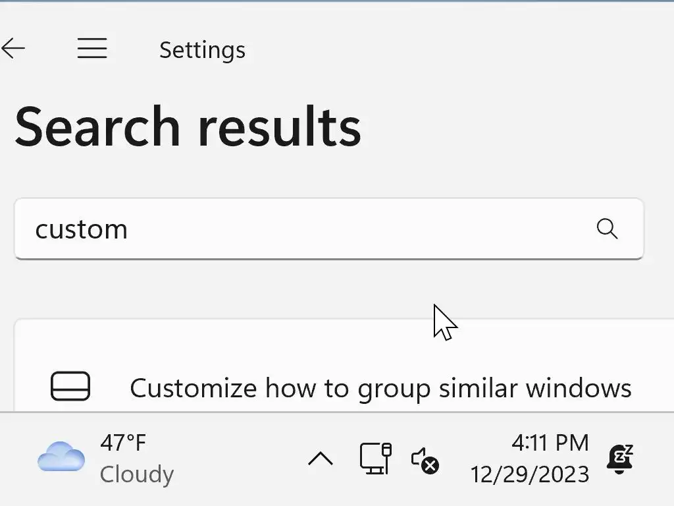Open the do-not-disturb notification bell
The width and height of the screenshot is (674, 506).
620,459
